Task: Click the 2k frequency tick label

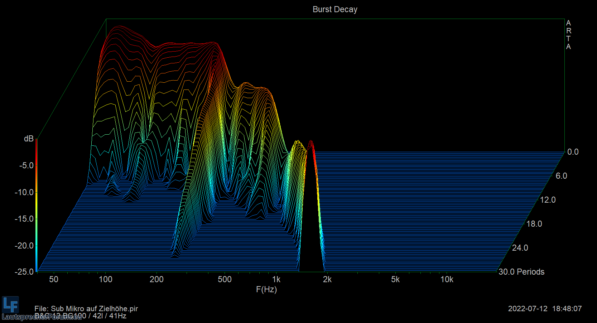Action: 327,279
